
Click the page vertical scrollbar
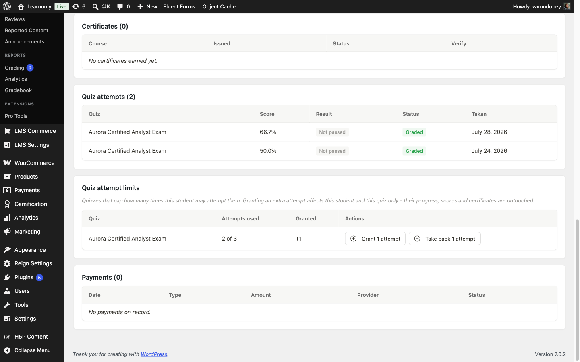click(x=577, y=290)
